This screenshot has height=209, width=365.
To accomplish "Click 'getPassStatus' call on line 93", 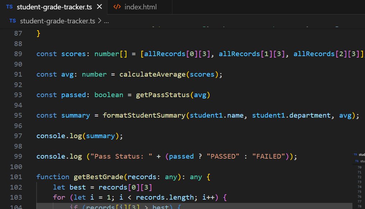I will tap(163, 95).
